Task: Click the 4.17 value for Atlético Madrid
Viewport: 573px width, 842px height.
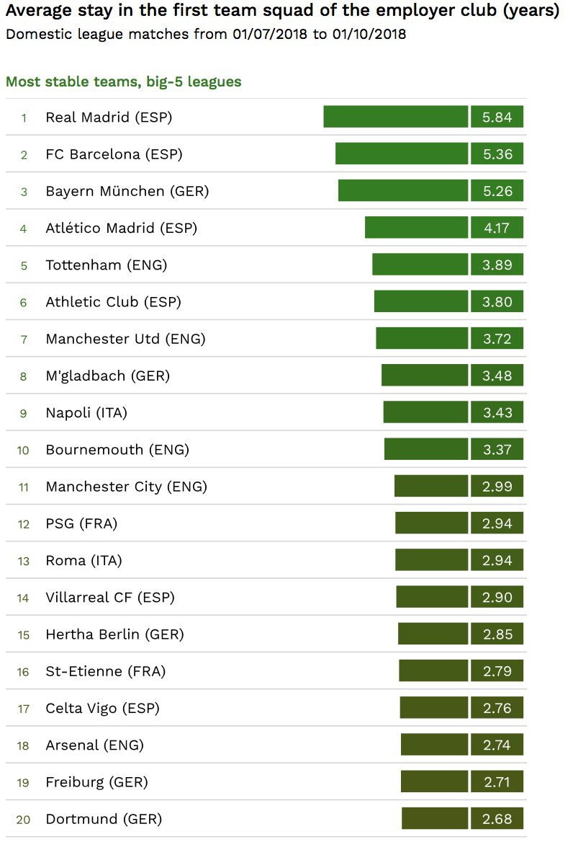Action: click(497, 228)
